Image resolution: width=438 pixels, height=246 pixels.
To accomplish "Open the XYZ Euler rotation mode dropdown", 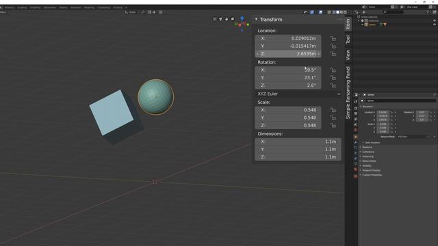I will pos(298,94).
